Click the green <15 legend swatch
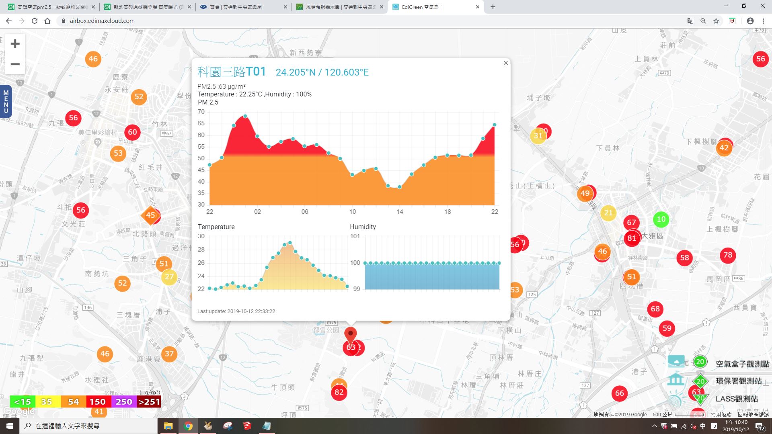Image resolution: width=772 pixels, height=434 pixels. point(23,401)
